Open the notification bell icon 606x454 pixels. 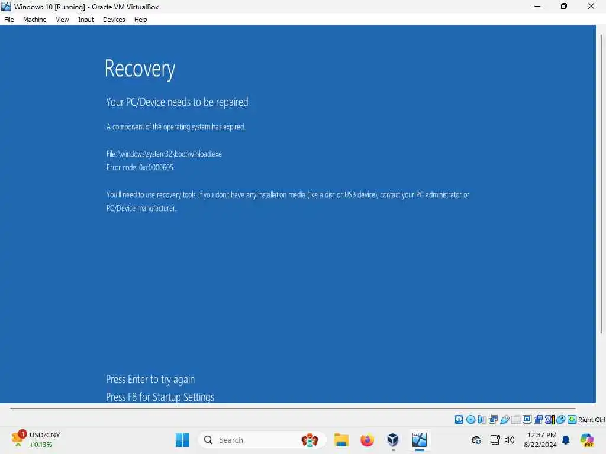[566, 440]
